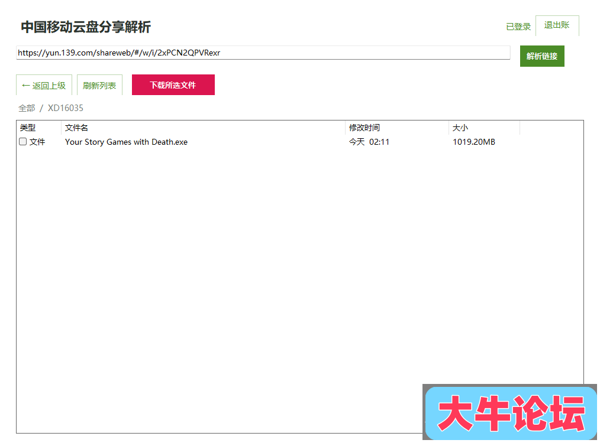This screenshot has width=600, height=443.
Task: Click the 全部 breadcrumb link
Action: click(27, 108)
